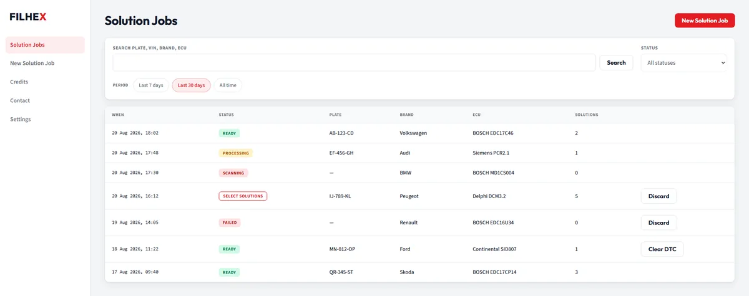Click ECU BOSCH EDC17C46
Viewport: 749px width, 296px height.
(x=493, y=133)
